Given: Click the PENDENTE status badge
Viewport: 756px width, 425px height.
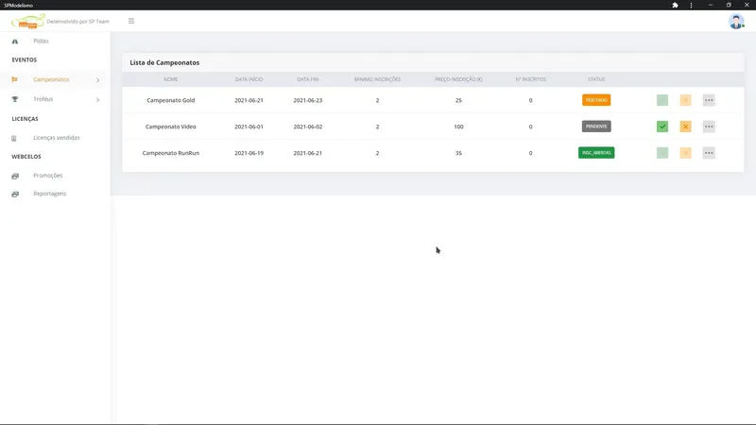Looking at the screenshot, I should pyautogui.click(x=596, y=127).
